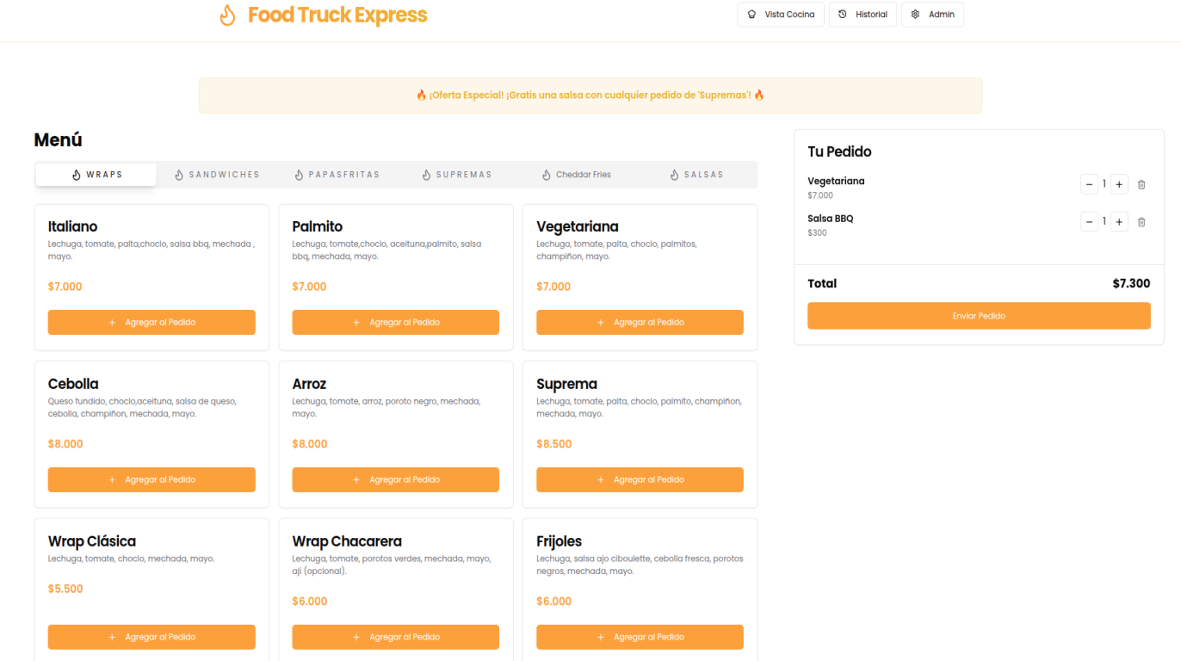Increase Vegetariana quantity with plus
This screenshot has height=661, width=1181.
[1119, 184]
